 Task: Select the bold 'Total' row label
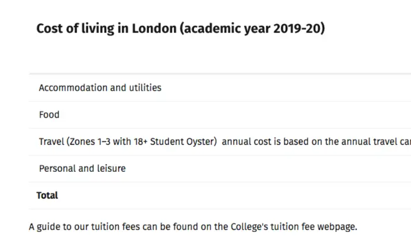click(47, 195)
